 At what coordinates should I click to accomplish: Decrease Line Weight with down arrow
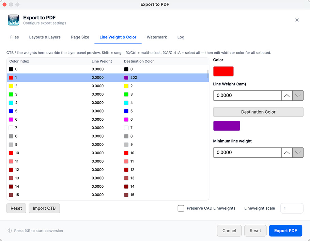pyautogui.click(x=298, y=96)
